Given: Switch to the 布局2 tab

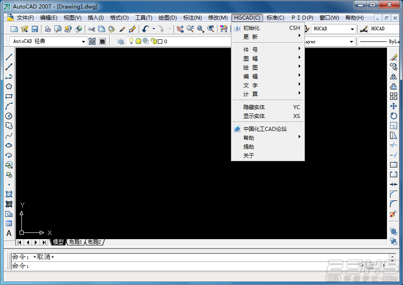Looking at the screenshot, I should [x=95, y=242].
